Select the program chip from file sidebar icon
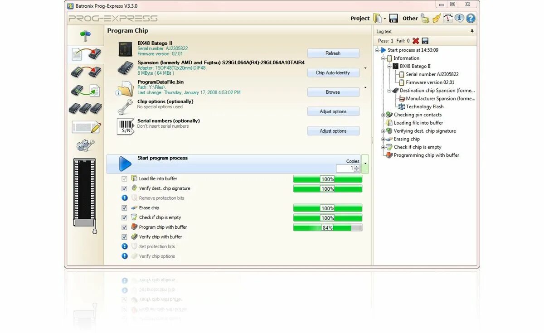 (86, 54)
